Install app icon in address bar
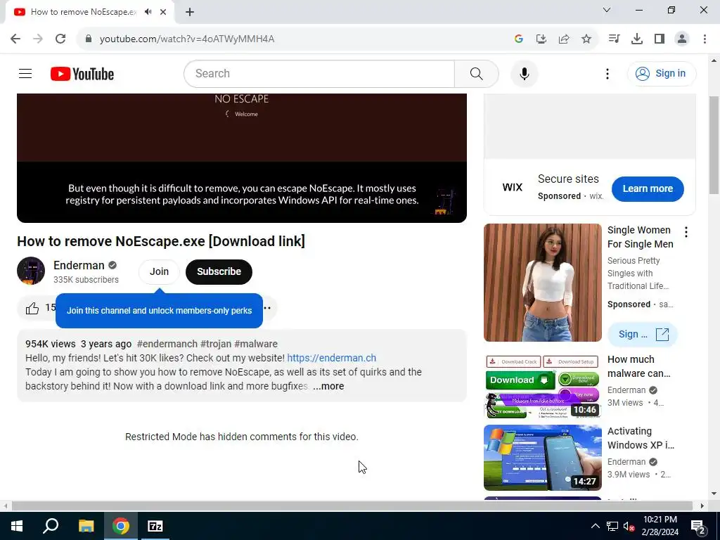This screenshot has width=720, height=540. click(x=541, y=39)
